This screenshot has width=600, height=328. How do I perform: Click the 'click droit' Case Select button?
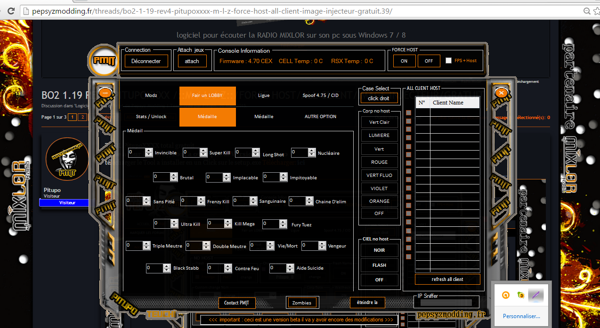click(x=379, y=98)
